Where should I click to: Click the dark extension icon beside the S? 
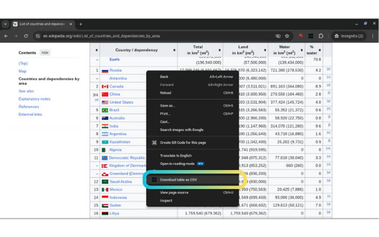(x=311, y=36)
